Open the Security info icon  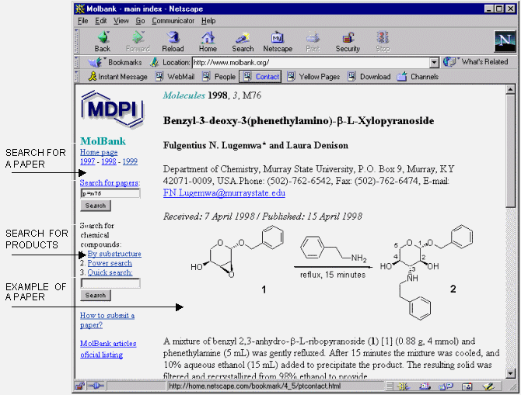click(x=348, y=42)
